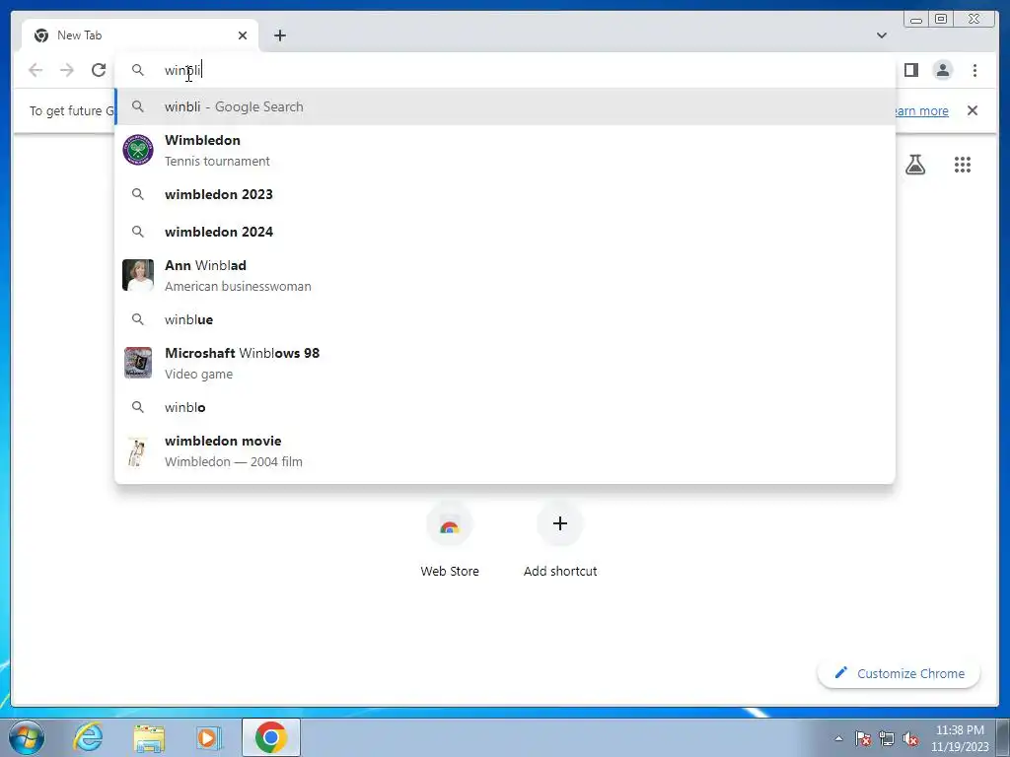This screenshot has height=757, width=1010.
Task: Select Microshaft Winblows 98 suggestion
Action: coord(505,363)
